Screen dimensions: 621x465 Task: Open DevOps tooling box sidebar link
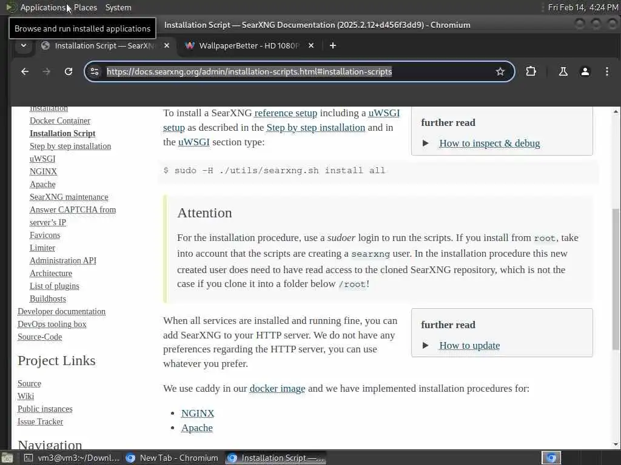pos(52,324)
